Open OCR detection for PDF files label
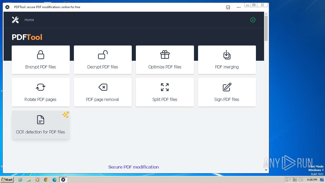 coord(40,132)
